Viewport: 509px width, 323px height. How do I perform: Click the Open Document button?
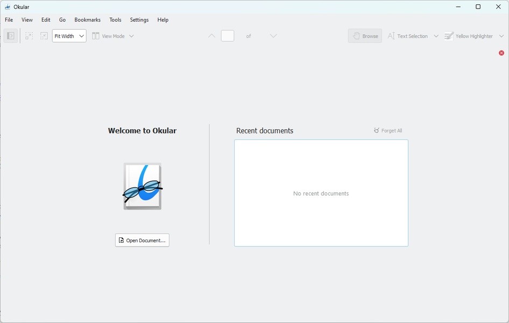pyautogui.click(x=142, y=240)
